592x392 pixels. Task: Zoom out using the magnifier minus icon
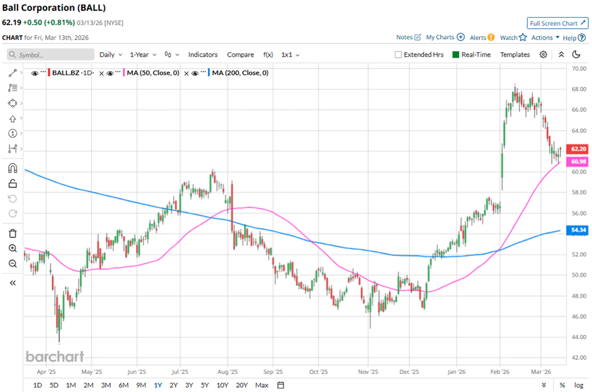pyautogui.click(x=12, y=264)
